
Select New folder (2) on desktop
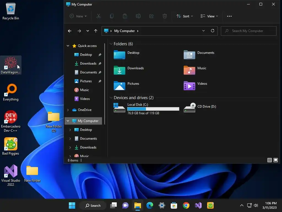pyautogui.click(x=54, y=122)
